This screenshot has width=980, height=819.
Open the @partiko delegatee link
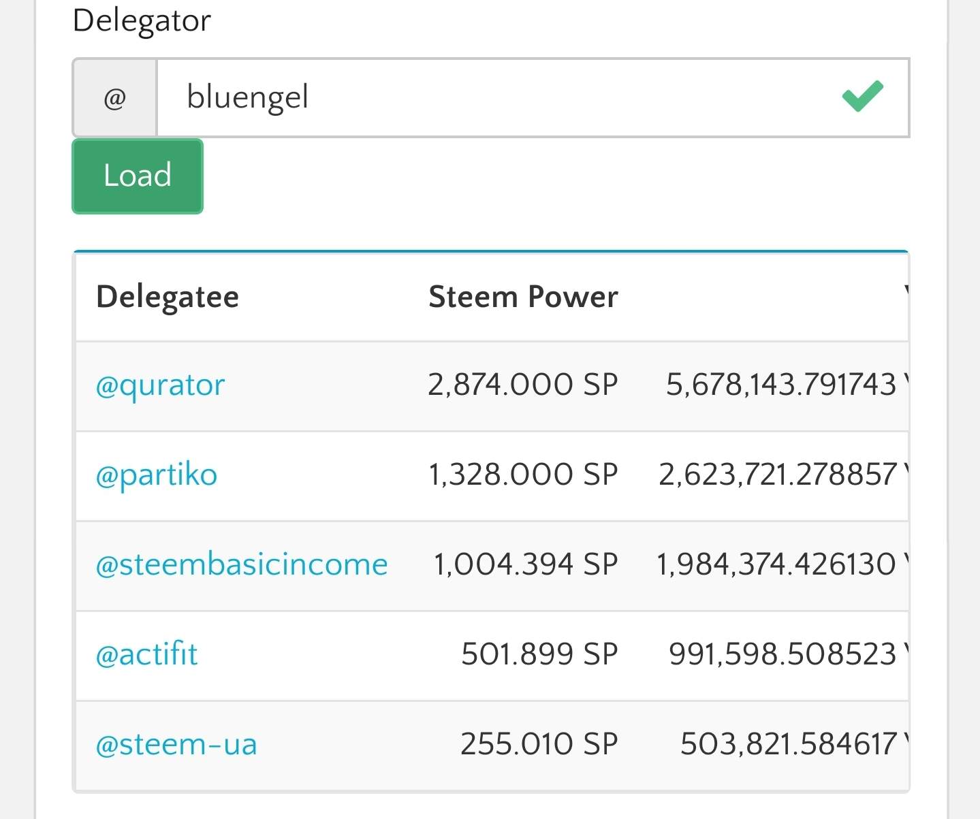[157, 475]
